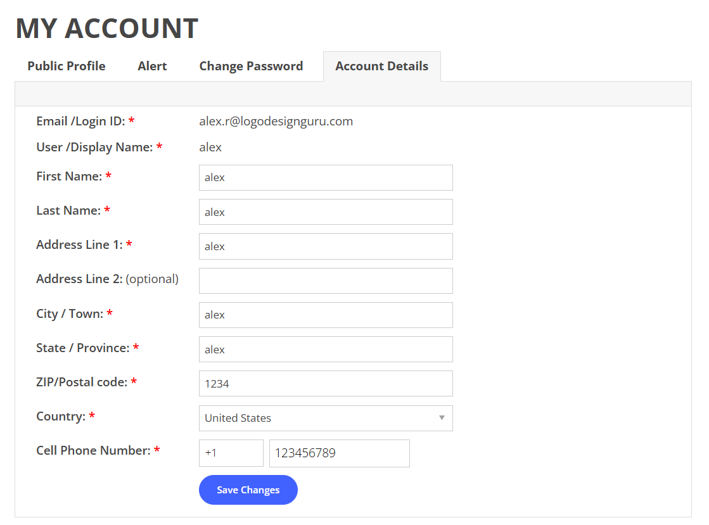Click the alex.r@logodesignguru.com email text

[x=276, y=121]
